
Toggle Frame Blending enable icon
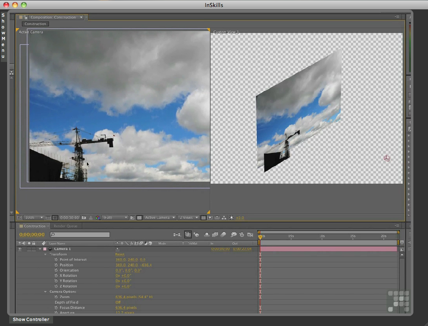tap(215, 234)
